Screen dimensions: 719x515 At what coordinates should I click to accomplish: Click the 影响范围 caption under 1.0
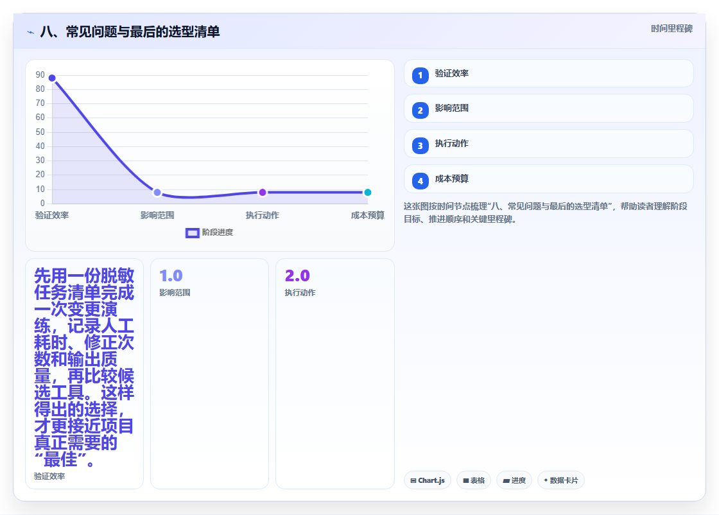point(175,293)
